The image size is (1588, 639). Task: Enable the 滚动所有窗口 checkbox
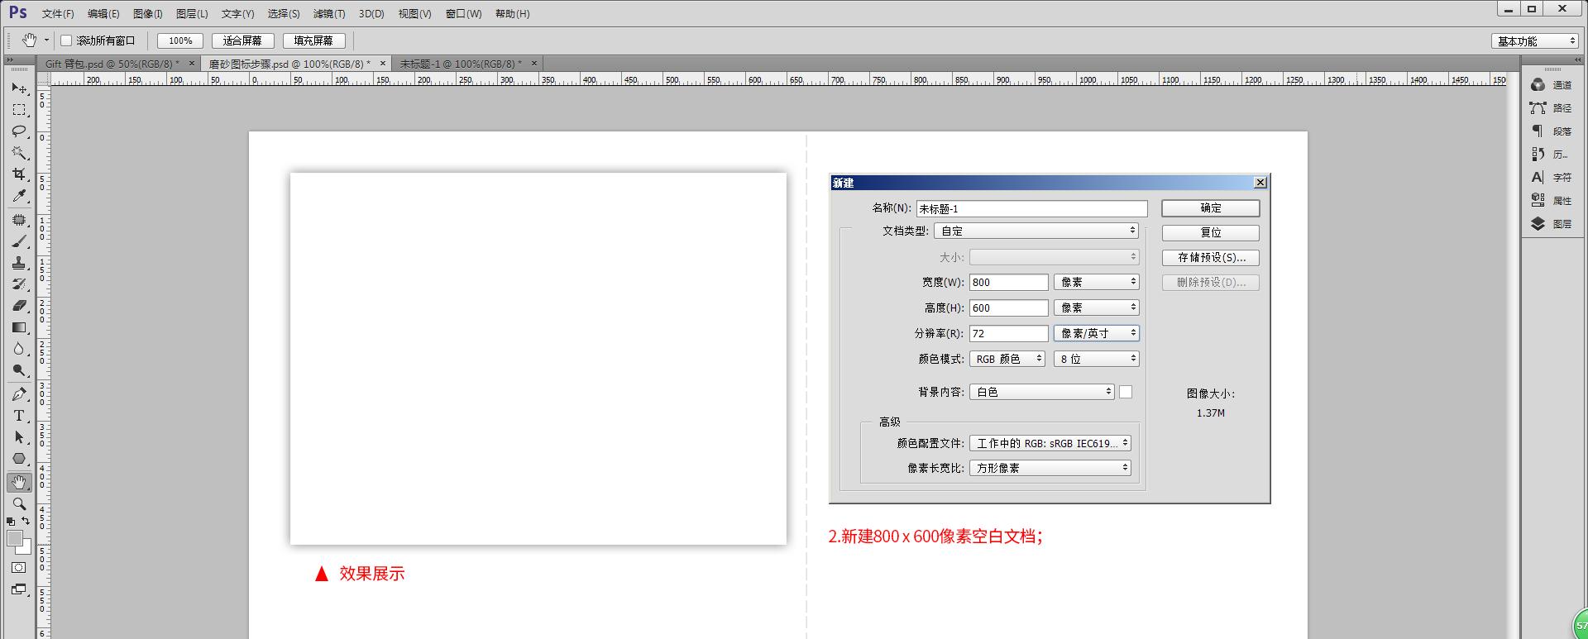click(66, 41)
